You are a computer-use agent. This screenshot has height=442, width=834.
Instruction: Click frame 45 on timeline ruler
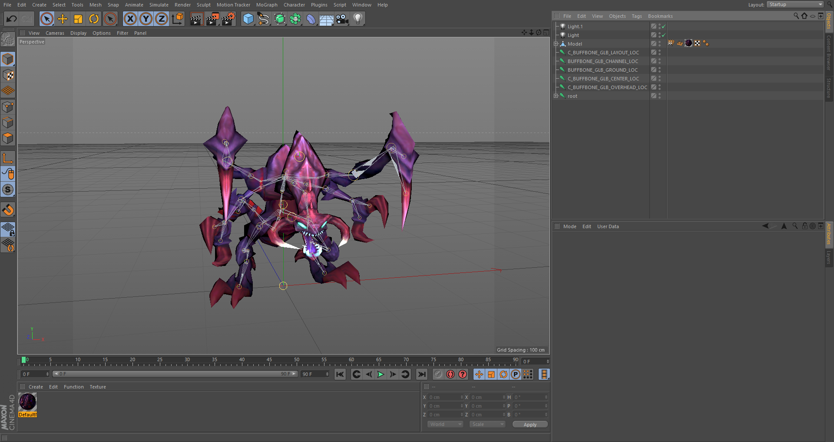(x=269, y=360)
